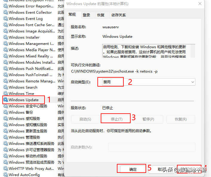Click the gear icon beside Windows Event Collector

click(5, 12)
